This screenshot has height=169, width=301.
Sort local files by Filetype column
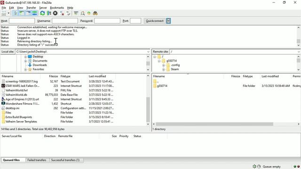point(65,76)
